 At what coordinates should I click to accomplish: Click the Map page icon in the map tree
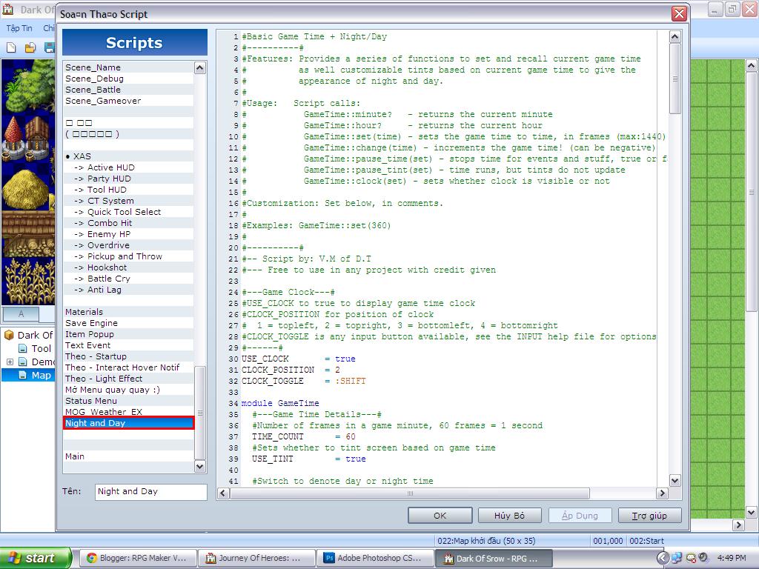point(22,375)
